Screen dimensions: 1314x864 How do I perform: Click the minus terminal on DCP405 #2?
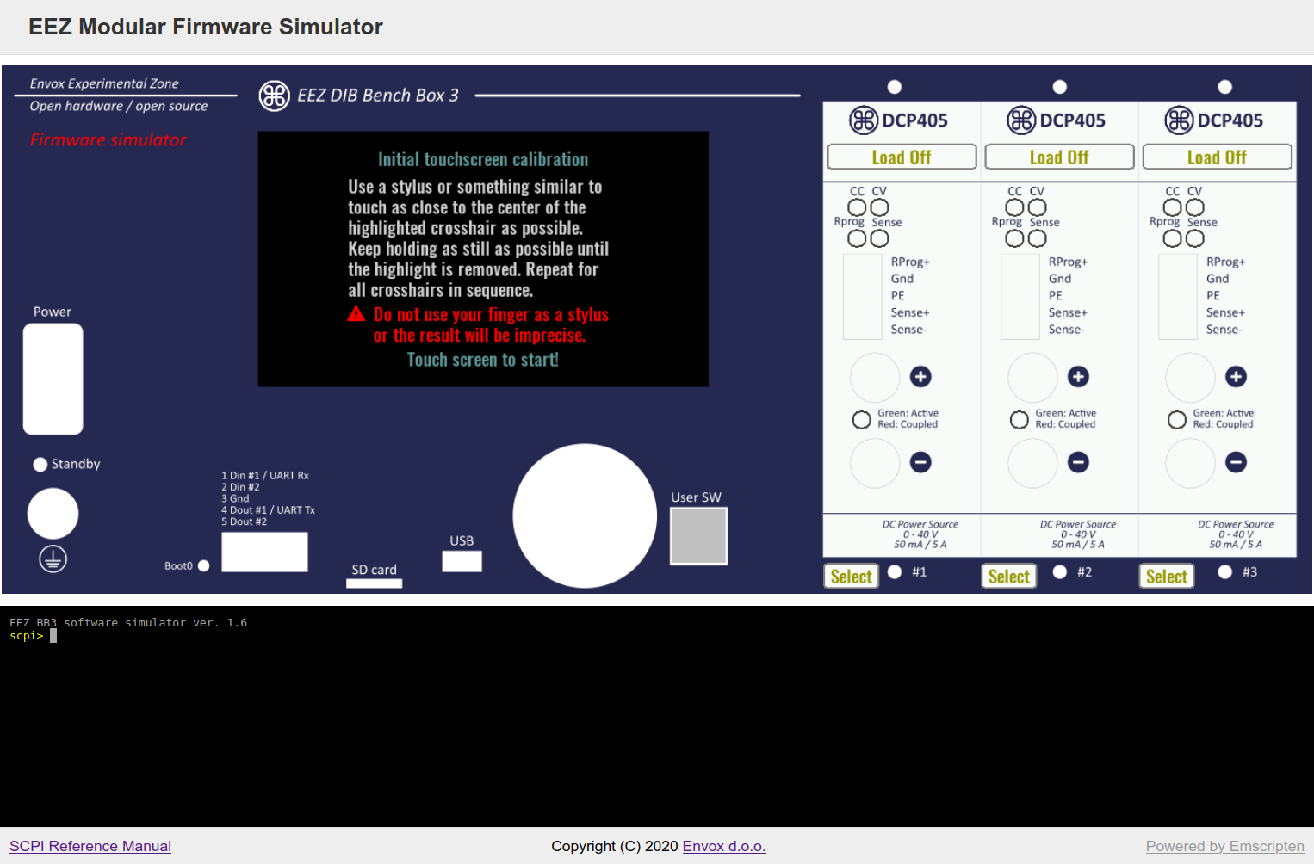tap(1078, 462)
